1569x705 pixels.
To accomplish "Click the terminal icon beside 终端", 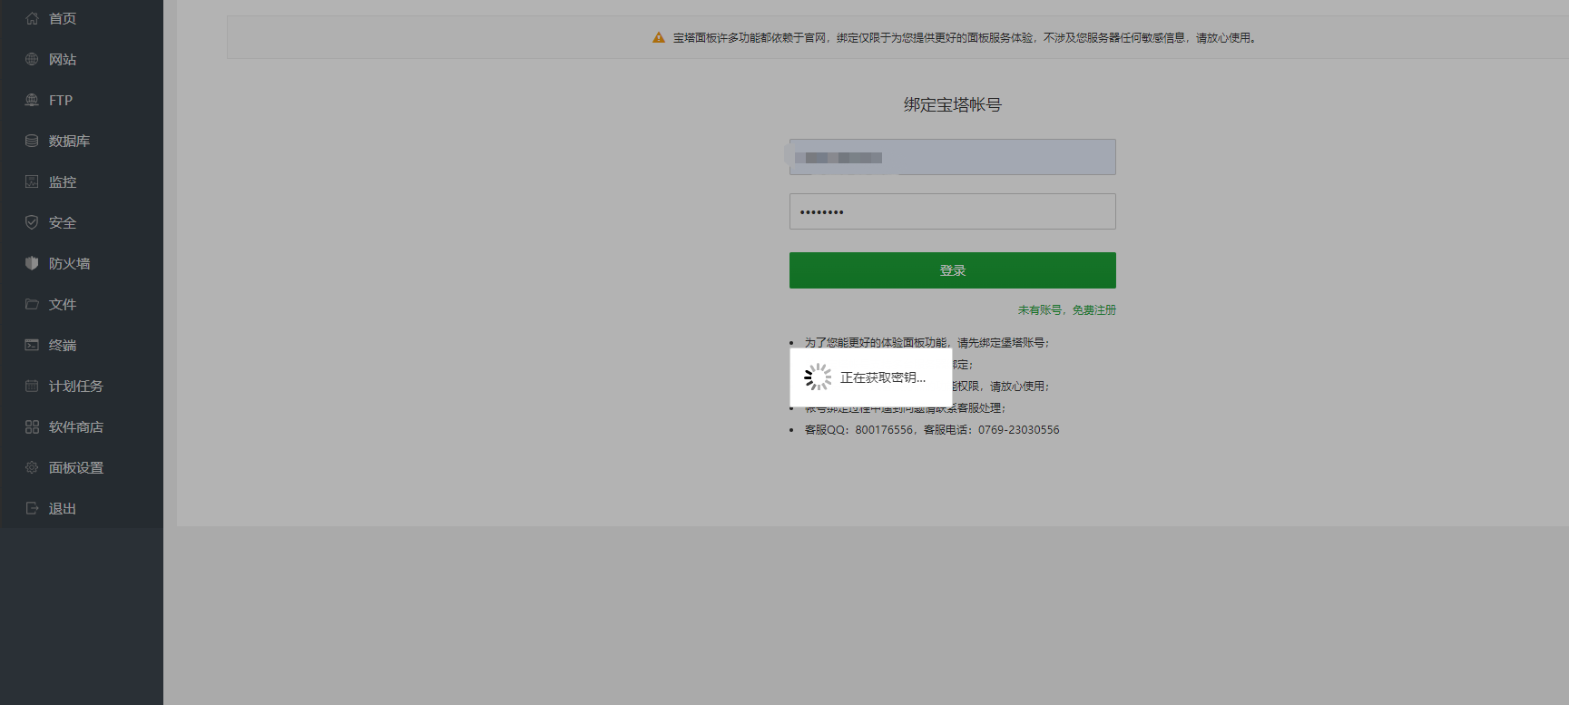I will point(32,345).
